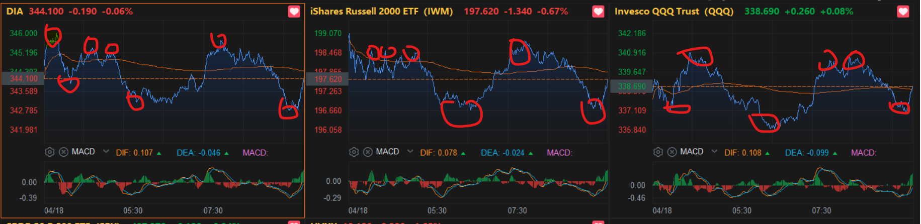921x224 pixels.
Task: Remove MACD indicator from DIA chart
Action: point(64,152)
